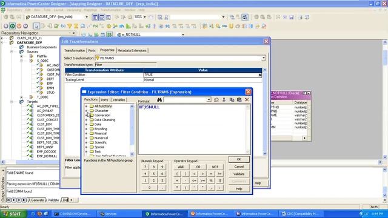Click the binoculars find icon in Expression Editor
Screen dimensions: 388x218
point(159,99)
